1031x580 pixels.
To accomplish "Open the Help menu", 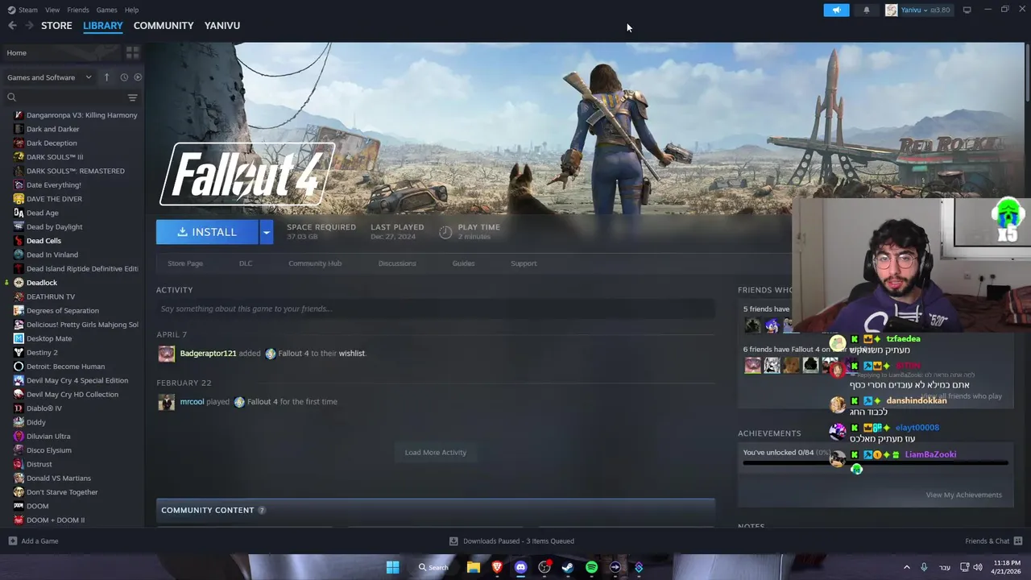I will [131, 10].
